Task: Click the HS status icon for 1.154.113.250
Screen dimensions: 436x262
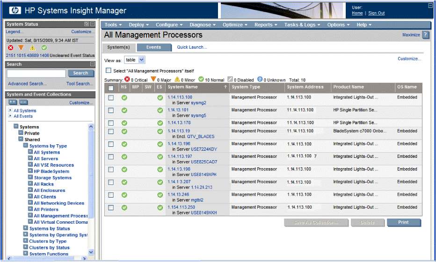Action: [x=124, y=208]
